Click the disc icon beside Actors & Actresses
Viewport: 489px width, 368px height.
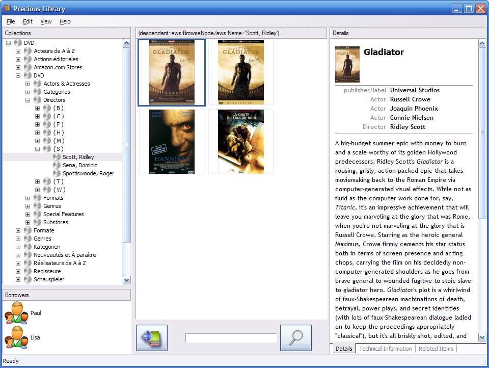(x=37, y=84)
